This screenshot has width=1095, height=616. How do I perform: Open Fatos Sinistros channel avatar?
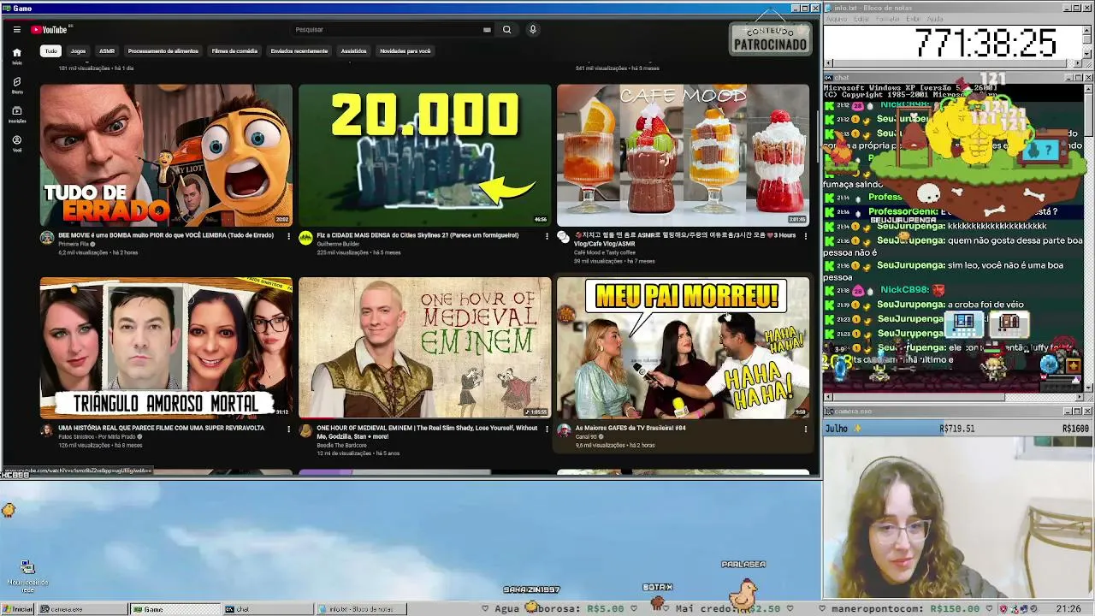[x=47, y=430]
